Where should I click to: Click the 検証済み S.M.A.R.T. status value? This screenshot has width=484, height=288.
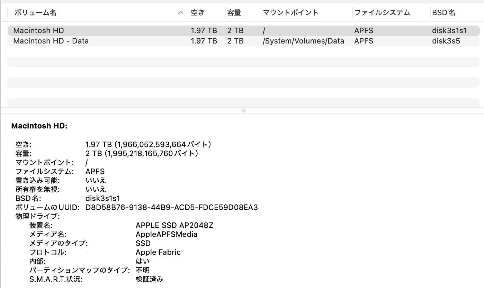149,279
